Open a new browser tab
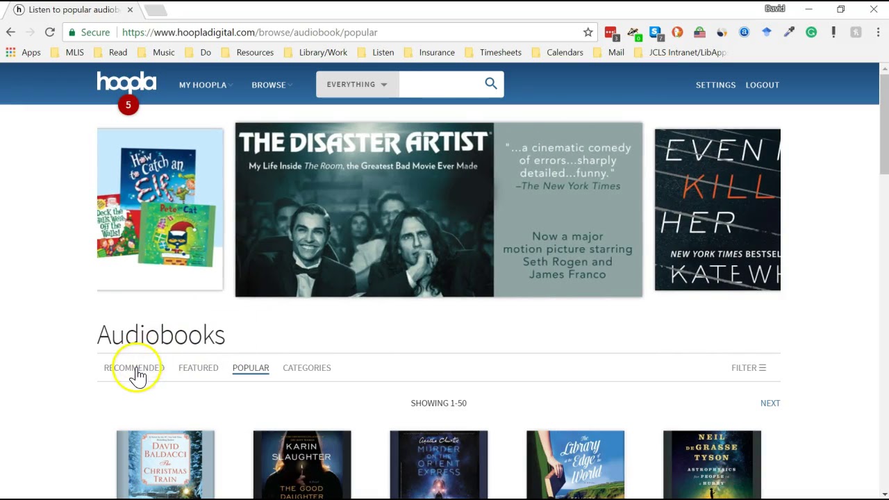The width and height of the screenshot is (889, 500). pyautogui.click(x=156, y=10)
